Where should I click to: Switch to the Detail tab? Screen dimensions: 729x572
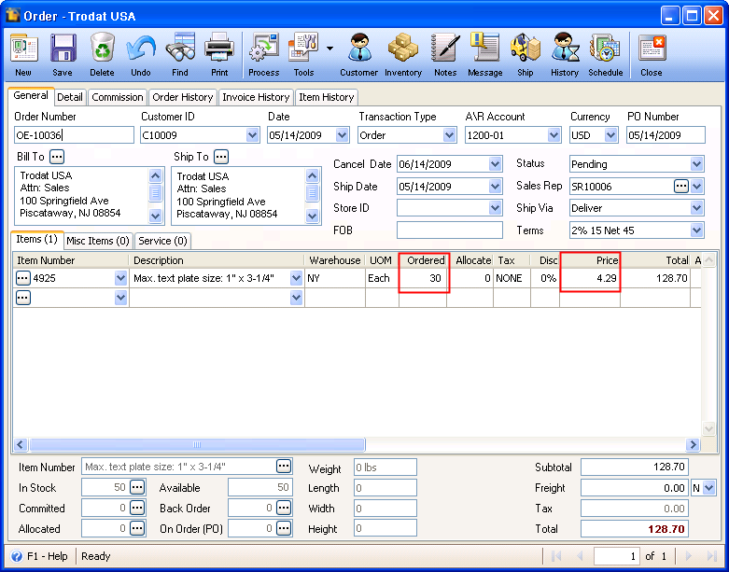tap(70, 97)
